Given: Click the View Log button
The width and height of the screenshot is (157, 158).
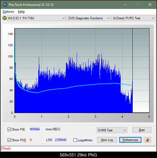Looking at the screenshot, I should tap(107, 140).
